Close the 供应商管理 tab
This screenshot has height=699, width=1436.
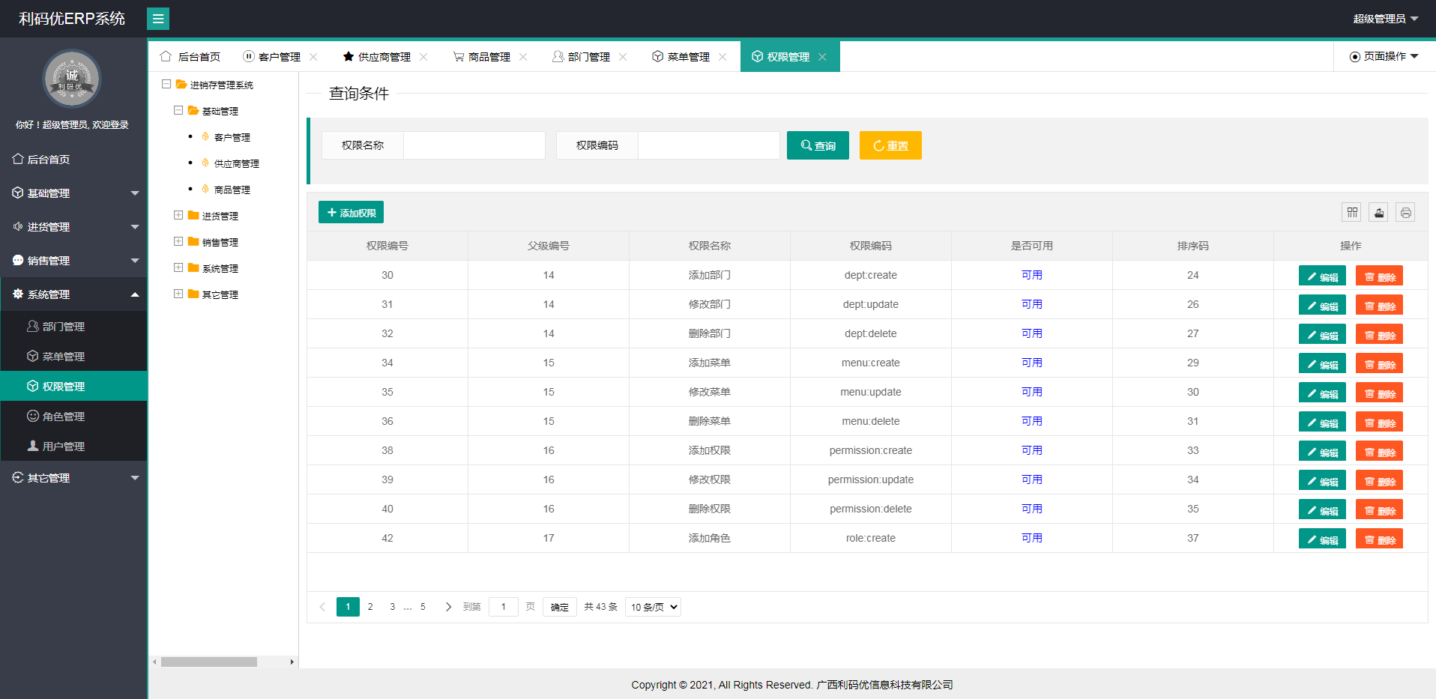(423, 57)
